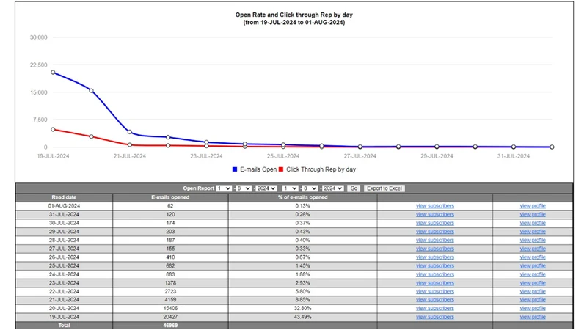Viewport: 587px width, 330px height.
Task: View subscribers for 01-AUG-2024
Action: [x=434, y=206]
